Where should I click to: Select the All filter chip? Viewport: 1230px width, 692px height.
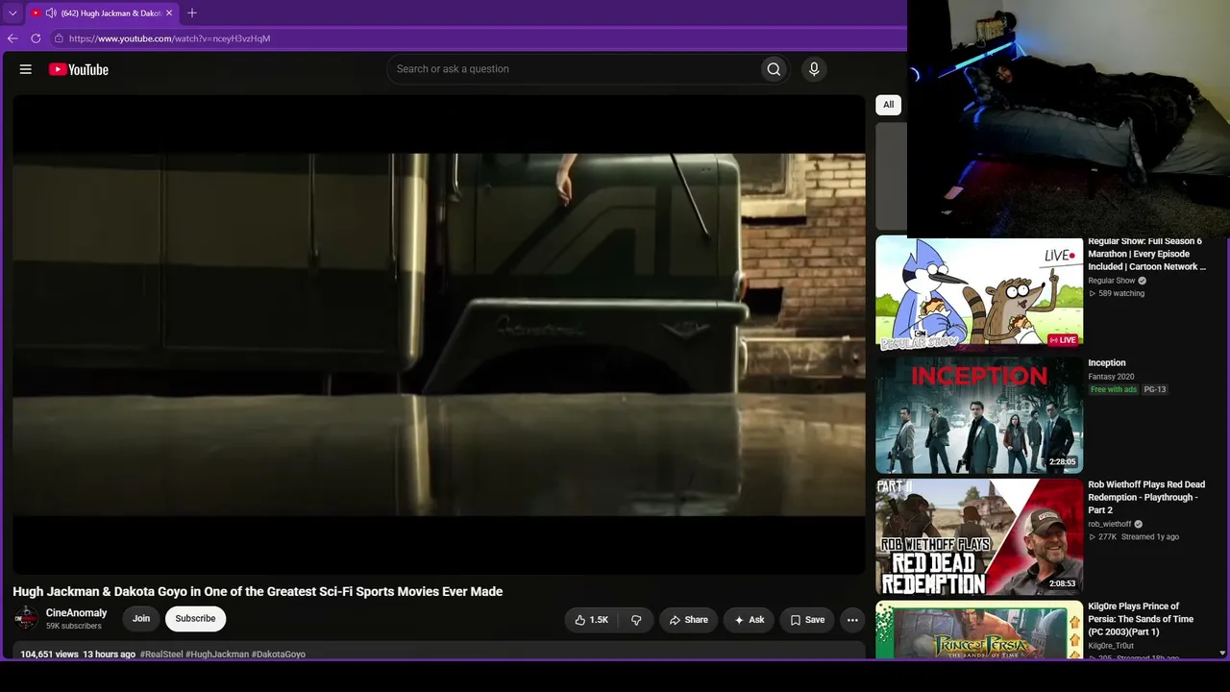(889, 105)
